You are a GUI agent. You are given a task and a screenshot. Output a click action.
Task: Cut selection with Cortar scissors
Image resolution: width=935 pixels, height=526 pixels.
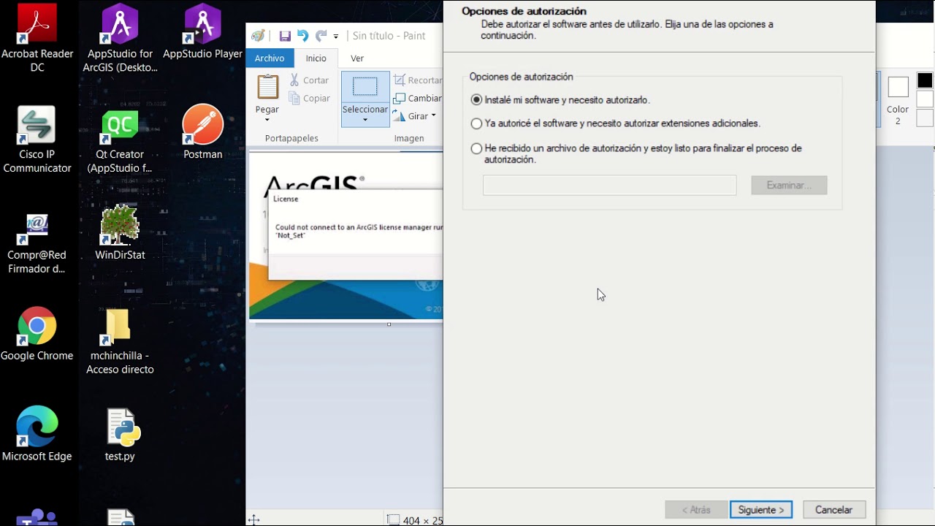(x=309, y=80)
